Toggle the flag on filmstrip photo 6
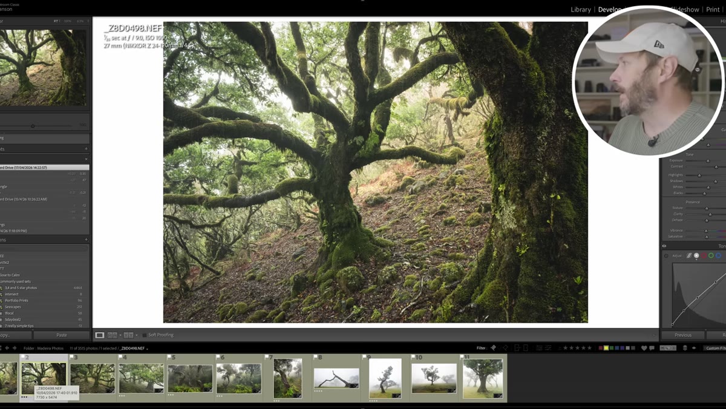Screen dimensions: 726x409 [x=218, y=358]
